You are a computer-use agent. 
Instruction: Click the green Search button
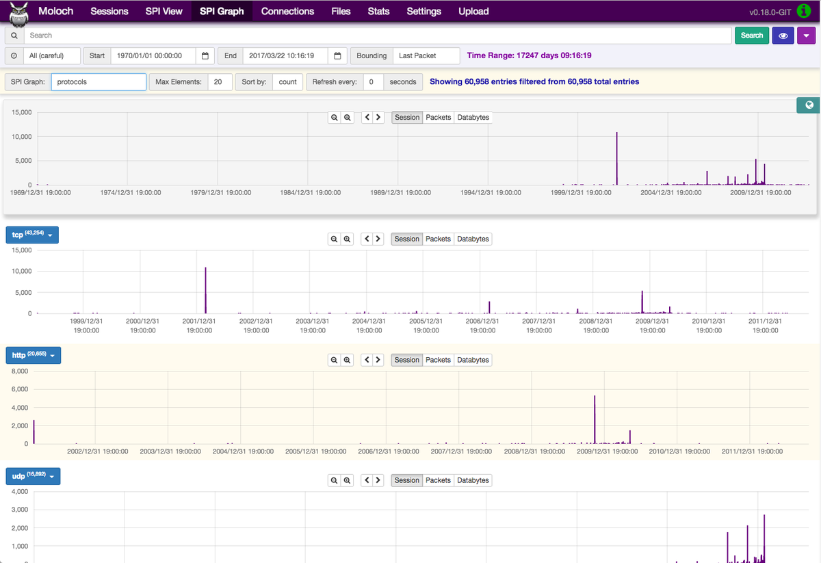[x=752, y=36]
